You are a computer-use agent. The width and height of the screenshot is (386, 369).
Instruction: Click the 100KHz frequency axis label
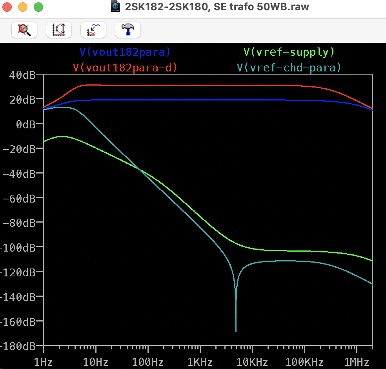pos(304,362)
